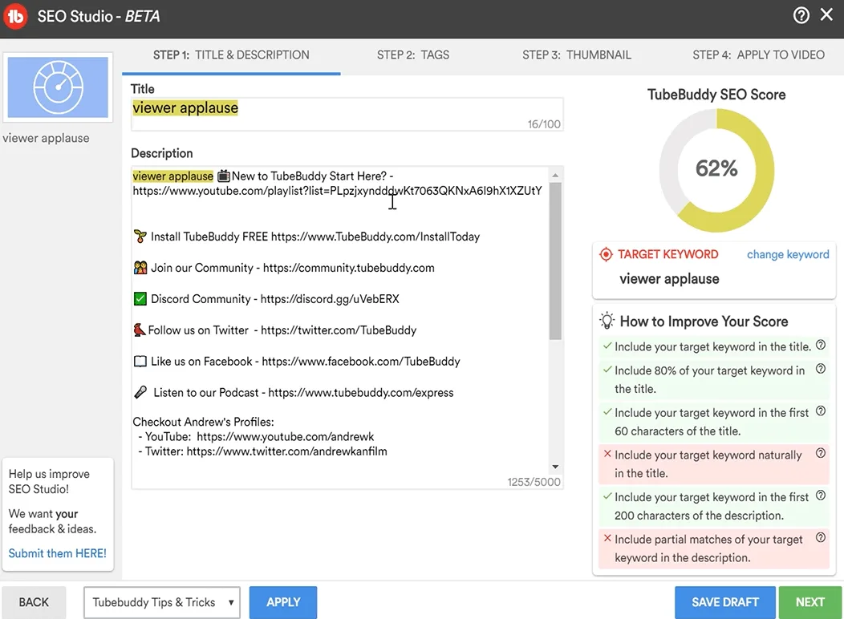Switch to Step 1: Title & Description tab
Screen dimensions: 844x619
(x=231, y=55)
